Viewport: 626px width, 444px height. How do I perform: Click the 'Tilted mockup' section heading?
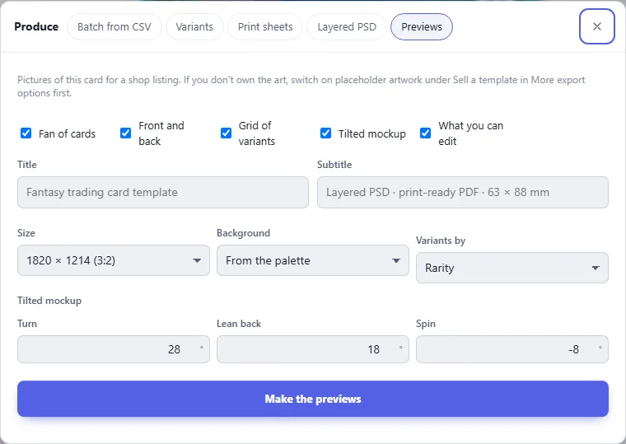coord(49,301)
